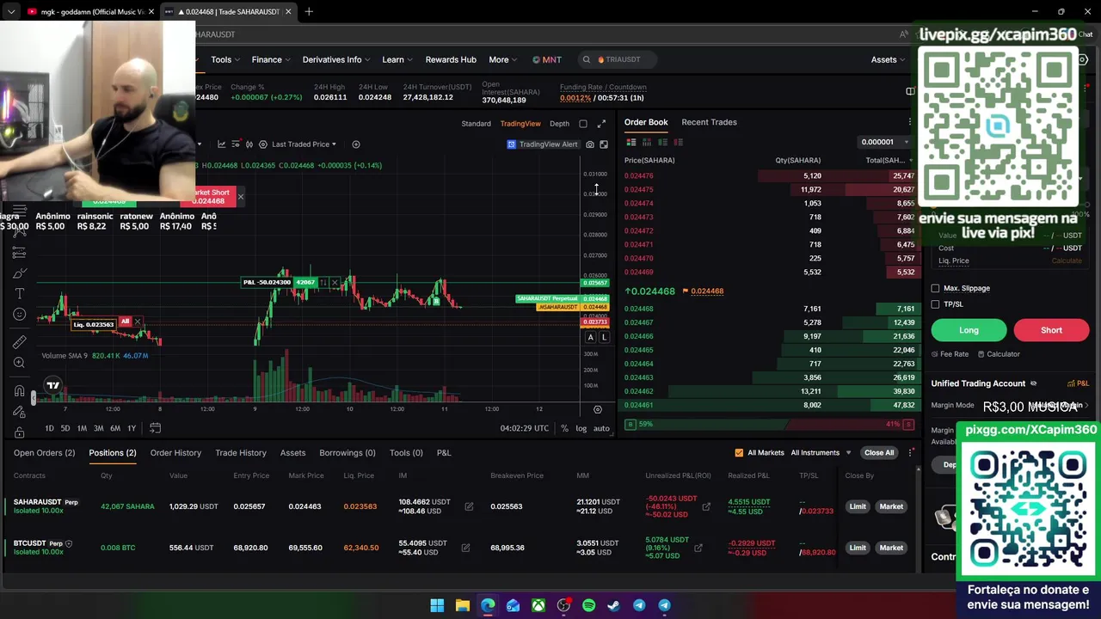This screenshot has width=1101, height=619.
Task: Click the red Short button
Action: 1051,330
